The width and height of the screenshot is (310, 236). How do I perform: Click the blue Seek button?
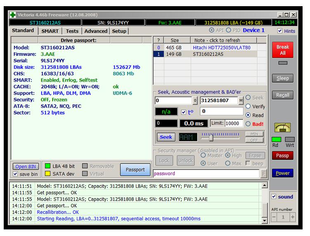click(x=166, y=137)
